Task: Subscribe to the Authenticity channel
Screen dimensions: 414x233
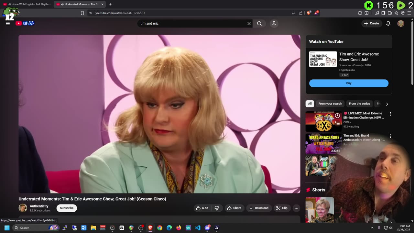Action: [x=67, y=208]
